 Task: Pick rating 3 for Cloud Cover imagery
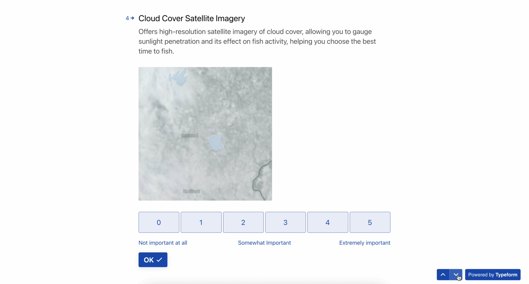286,222
